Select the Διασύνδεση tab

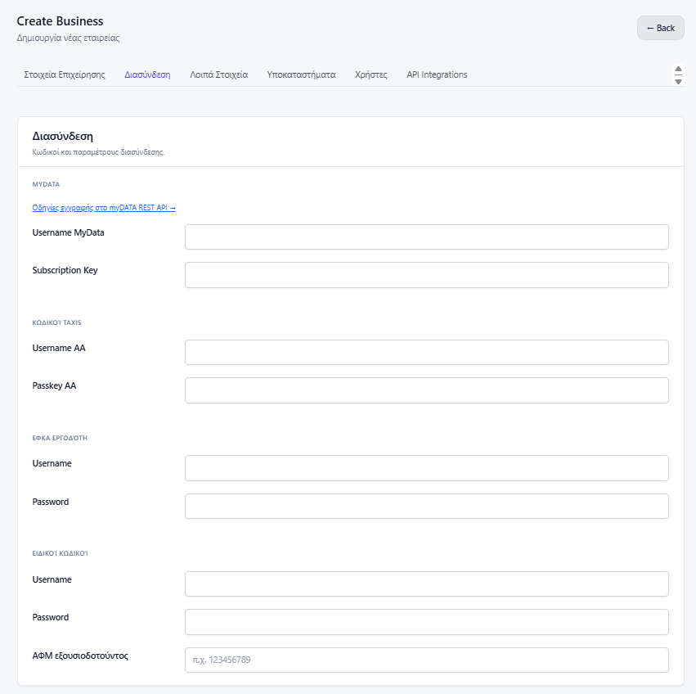[147, 74]
